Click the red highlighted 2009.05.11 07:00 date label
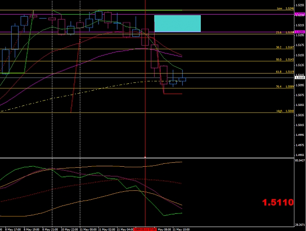 145,229
